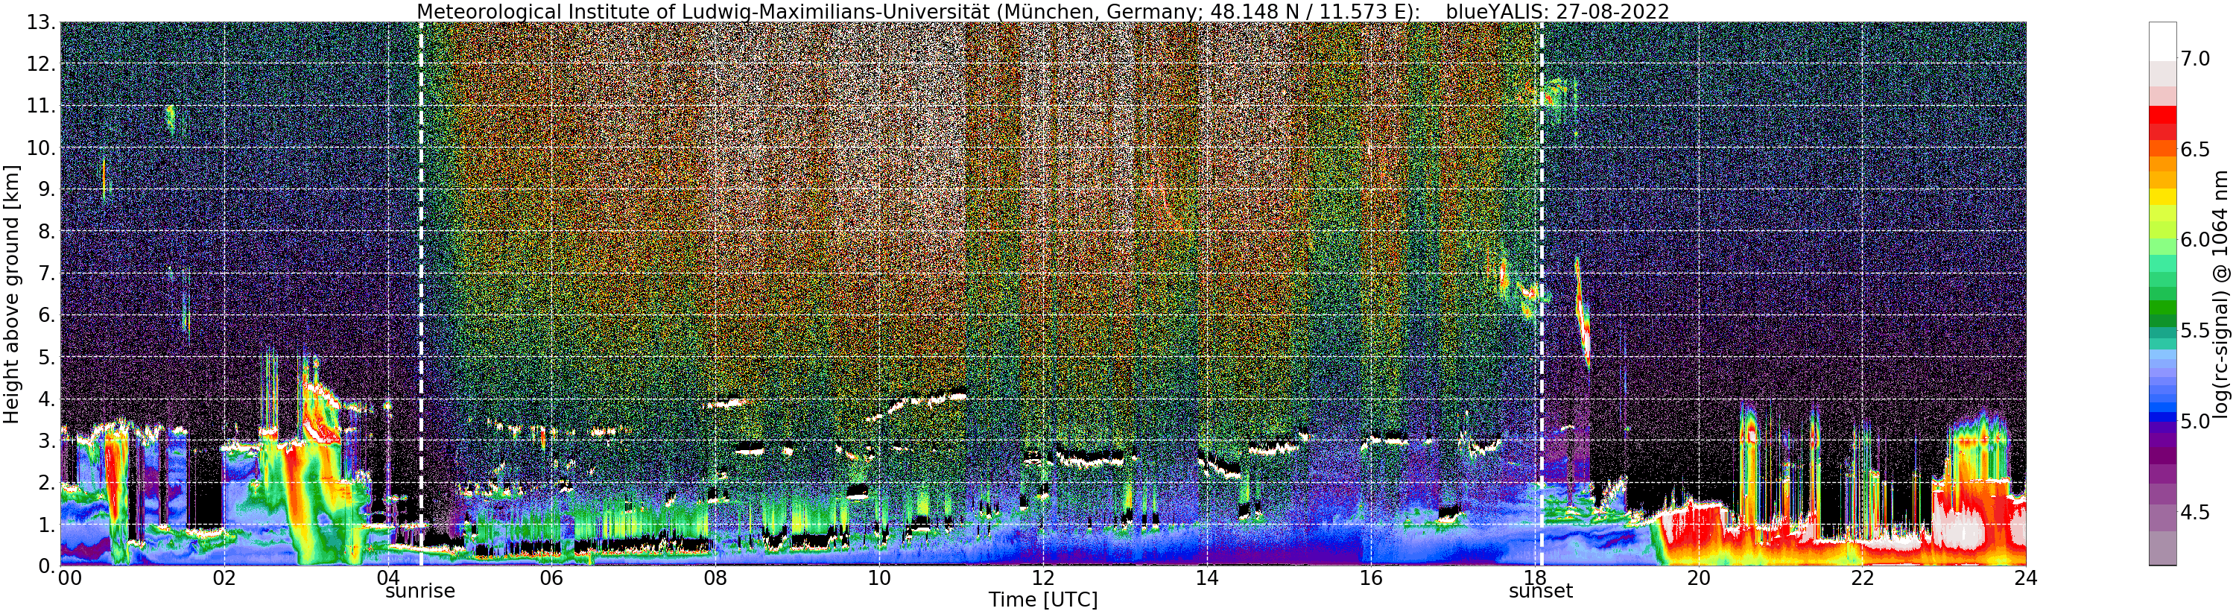
Task: Click the y-axis tick label '10.'
Action: tap(42, 148)
